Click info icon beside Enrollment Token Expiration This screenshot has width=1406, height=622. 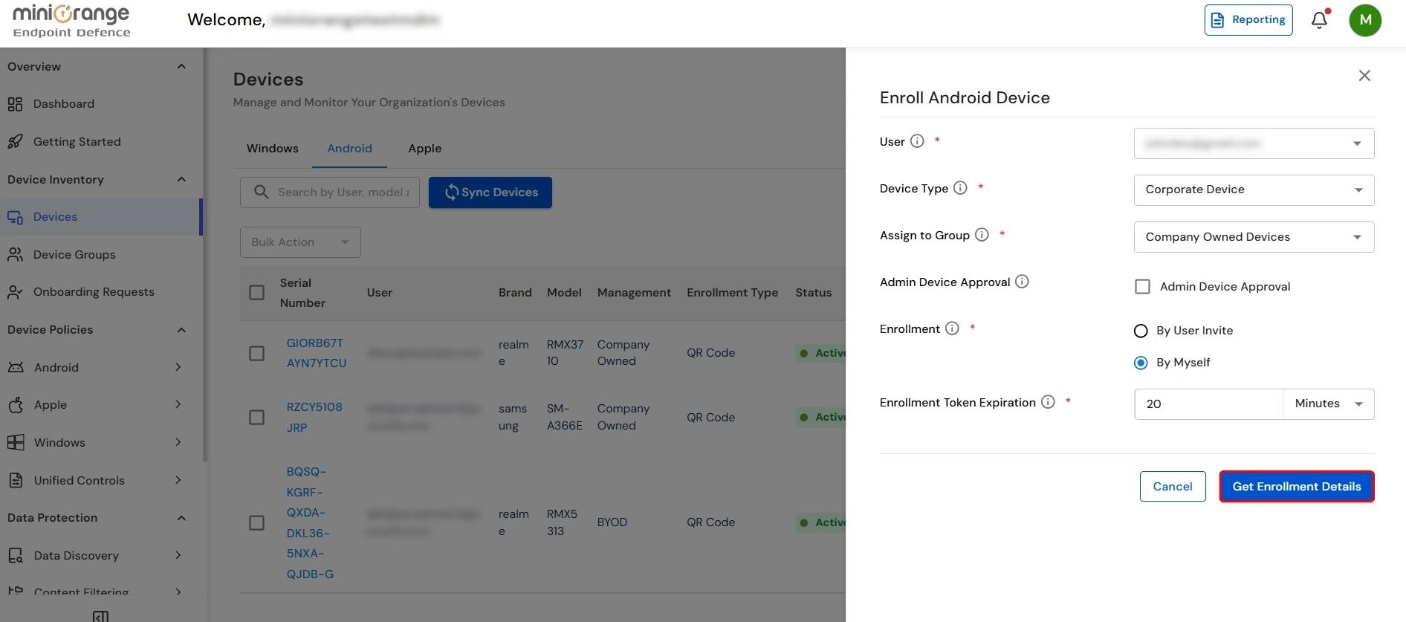pyautogui.click(x=1048, y=402)
